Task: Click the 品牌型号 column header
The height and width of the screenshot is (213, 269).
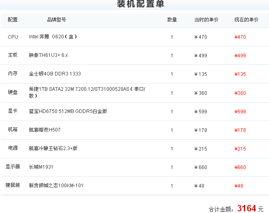Action: click(x=57, y=20)
